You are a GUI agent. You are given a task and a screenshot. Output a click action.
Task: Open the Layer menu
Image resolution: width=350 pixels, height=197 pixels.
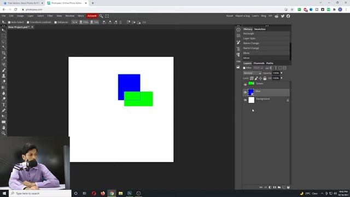[x=31, y=16]
